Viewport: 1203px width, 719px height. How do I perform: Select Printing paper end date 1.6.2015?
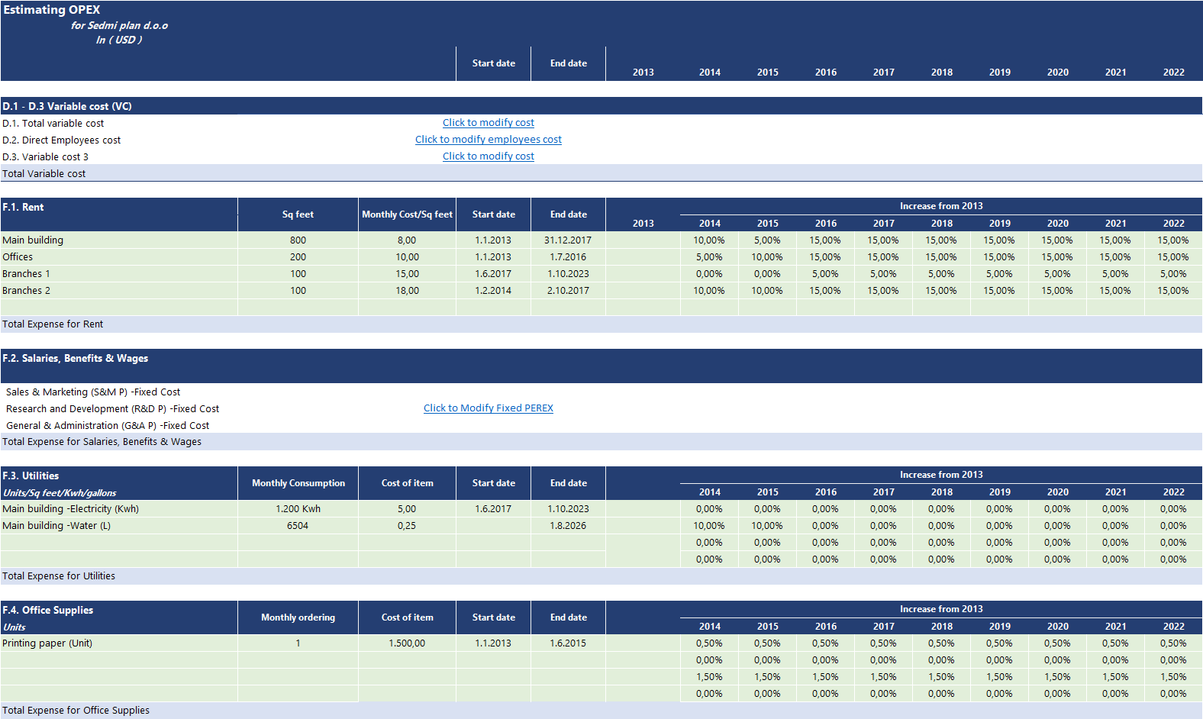(x=568, y=643)
